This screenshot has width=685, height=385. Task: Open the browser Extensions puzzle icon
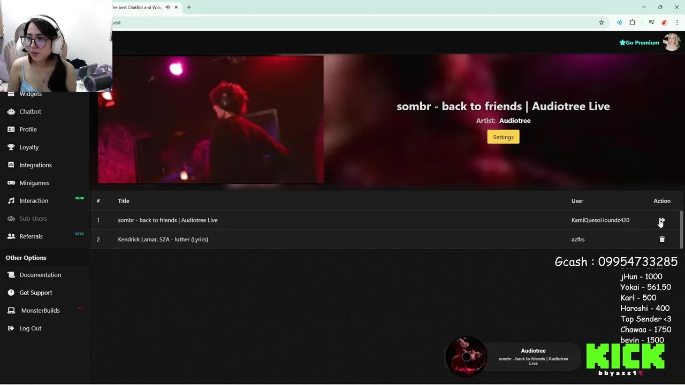point(633,22)
